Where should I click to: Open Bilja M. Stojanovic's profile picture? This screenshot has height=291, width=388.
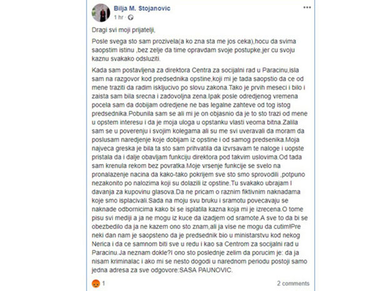tap(101, 13)
